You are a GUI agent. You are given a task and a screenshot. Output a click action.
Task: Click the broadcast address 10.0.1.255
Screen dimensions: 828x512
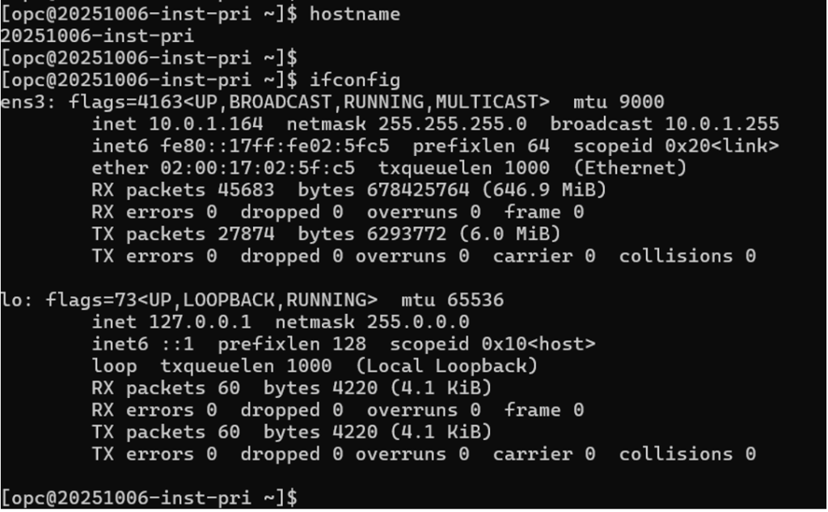[x=722, y=125]
